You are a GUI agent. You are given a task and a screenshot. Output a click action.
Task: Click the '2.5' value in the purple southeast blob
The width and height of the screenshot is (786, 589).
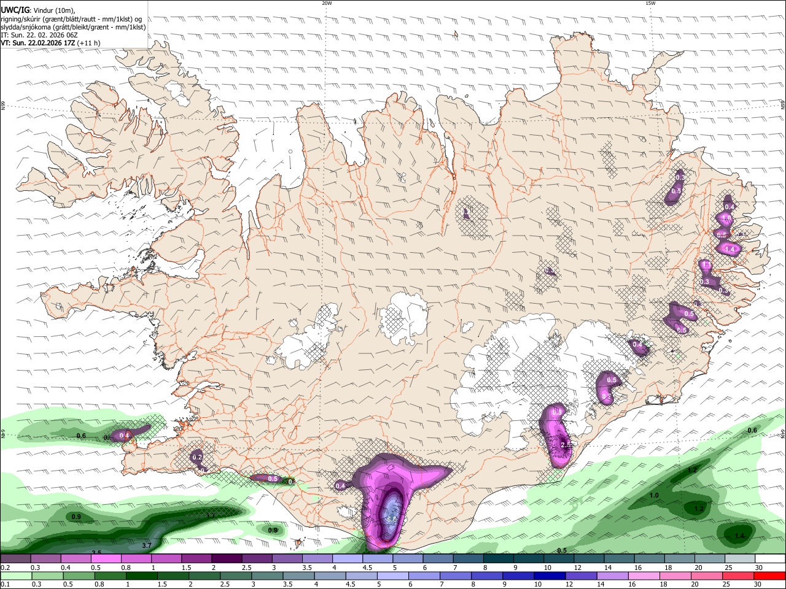click(566, 445)
